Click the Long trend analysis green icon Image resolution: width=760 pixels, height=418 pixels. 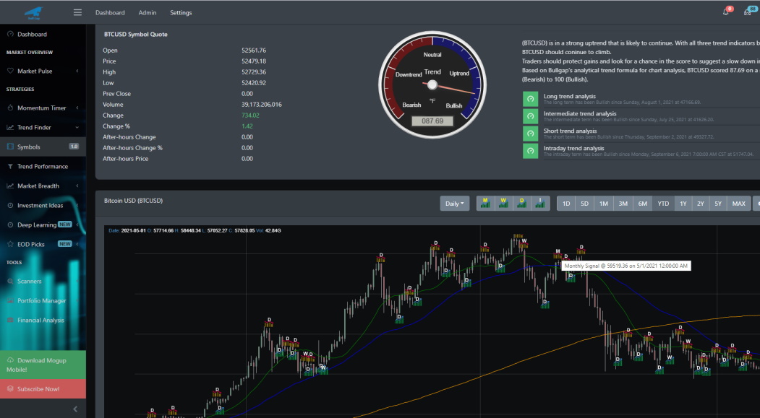point(530,99)
